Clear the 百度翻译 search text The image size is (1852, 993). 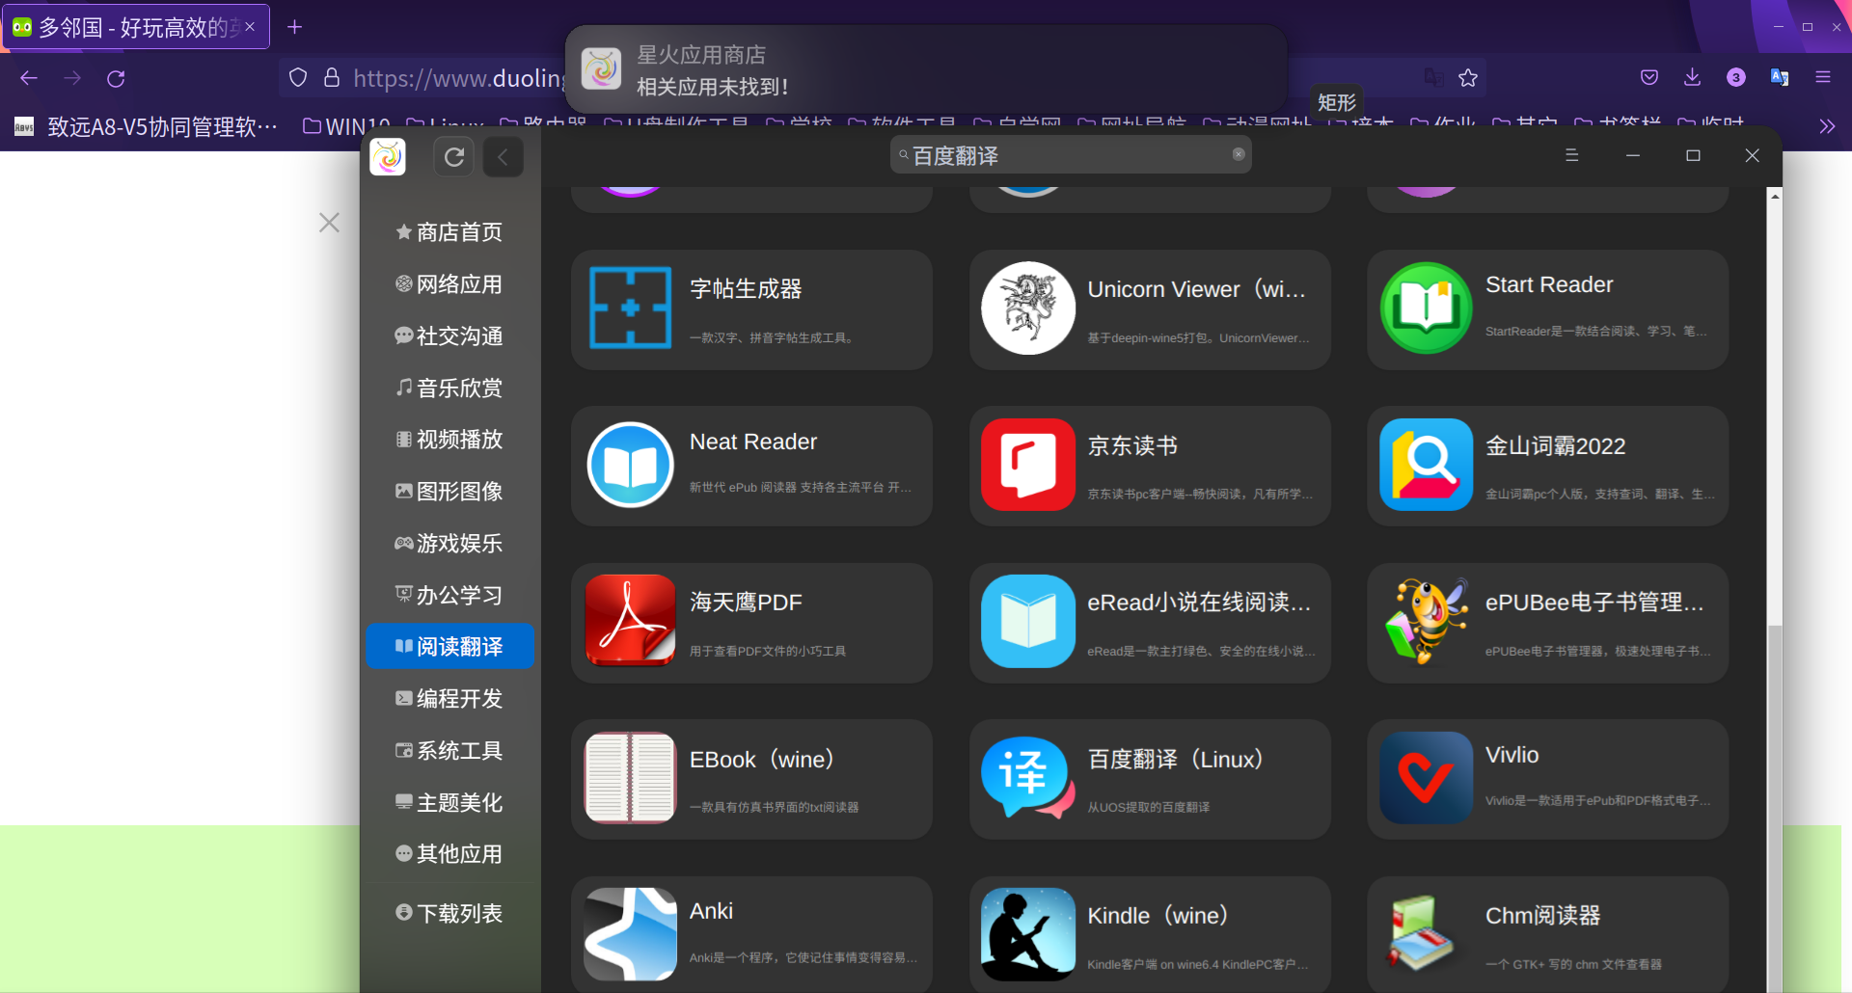click(1238, 154)
